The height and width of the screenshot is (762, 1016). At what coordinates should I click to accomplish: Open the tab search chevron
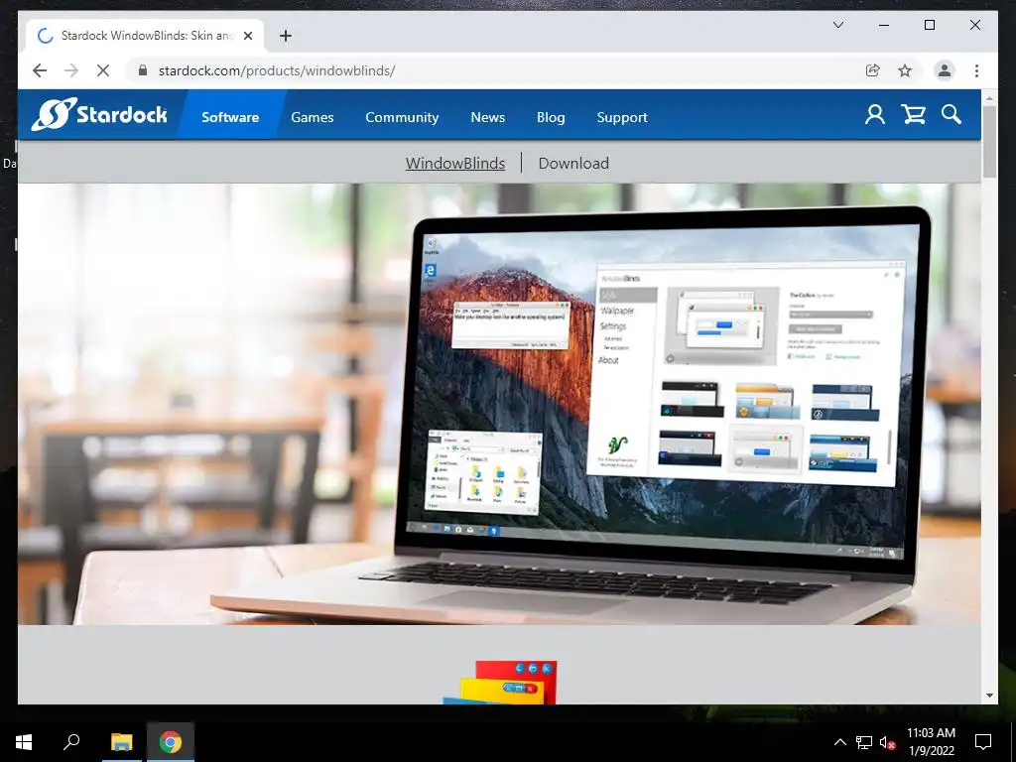click(837, 25)
